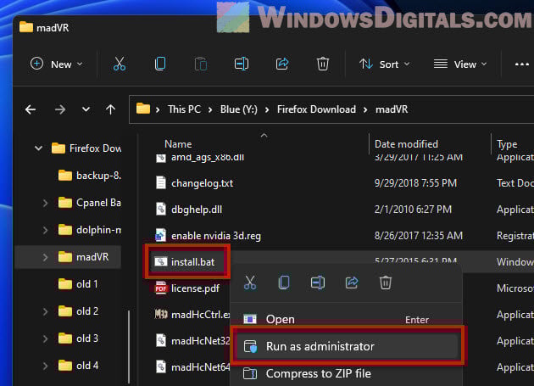The width and height of the screenshot is (534, 386).
Task: Sort by the Name column header
Action: click(x=178, y=144)
